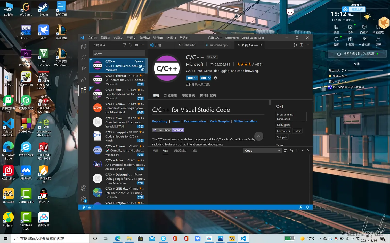The height and width of the screenshot is (243, 390).
Task: Select the Extensions view icon in activity bar
Action: 84,90
